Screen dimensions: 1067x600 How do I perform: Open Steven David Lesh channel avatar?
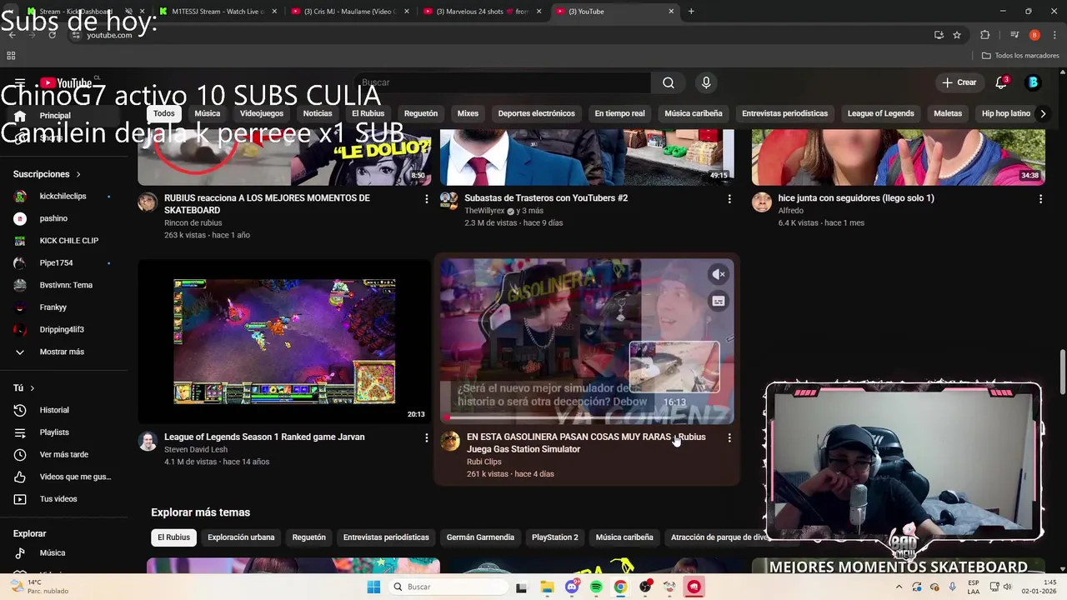[x=148, y=441]
